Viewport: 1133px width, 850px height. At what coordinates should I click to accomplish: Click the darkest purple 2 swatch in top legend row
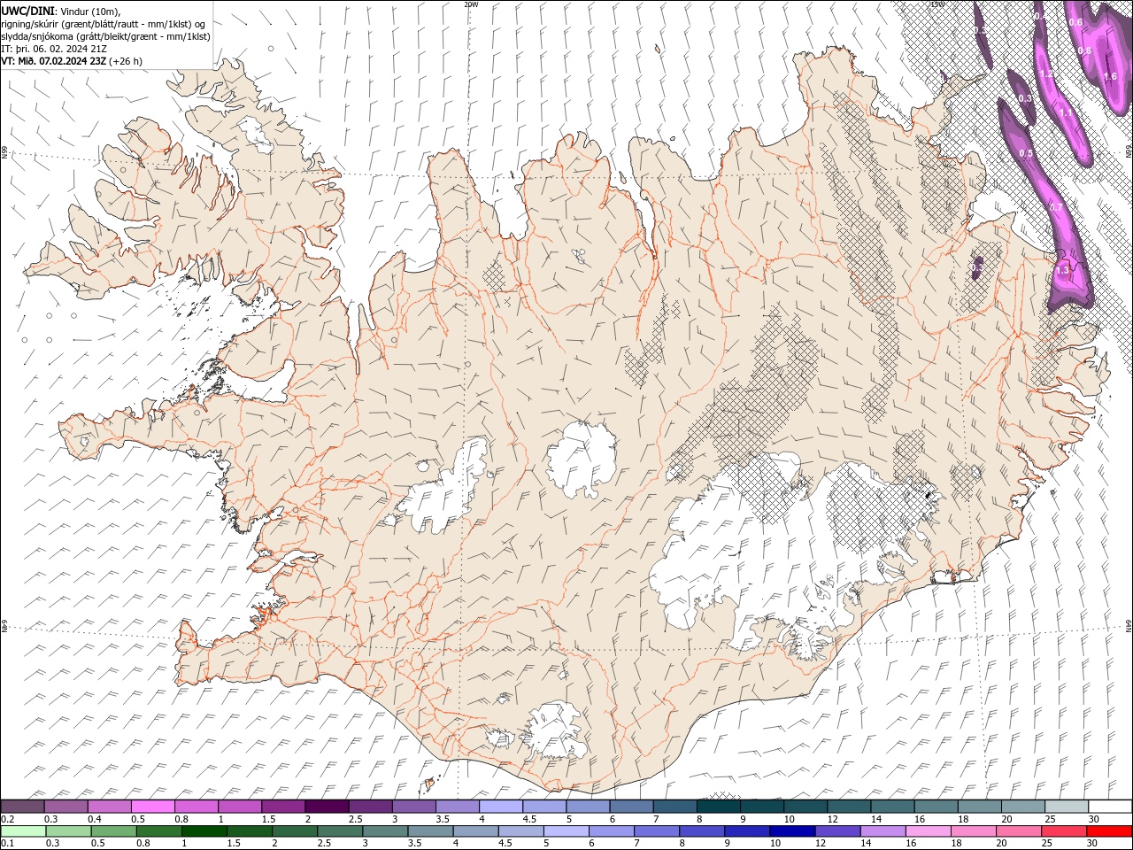(x=327, y=807)
